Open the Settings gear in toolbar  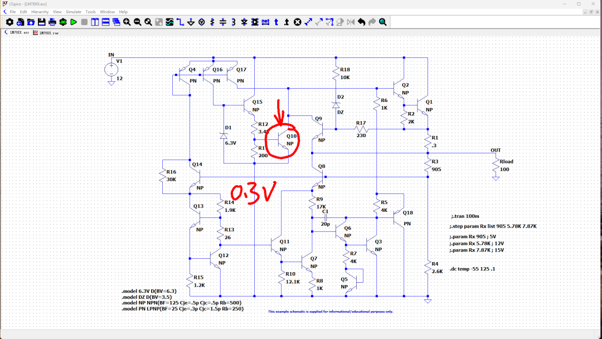pos(9,22)
